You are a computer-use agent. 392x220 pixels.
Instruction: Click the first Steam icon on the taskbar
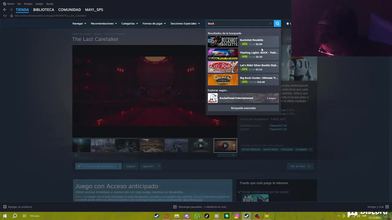(156, 216)
